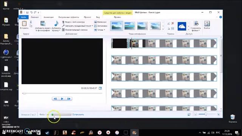Click the rotate right icon
242x136 pixels.
point(169,29)
